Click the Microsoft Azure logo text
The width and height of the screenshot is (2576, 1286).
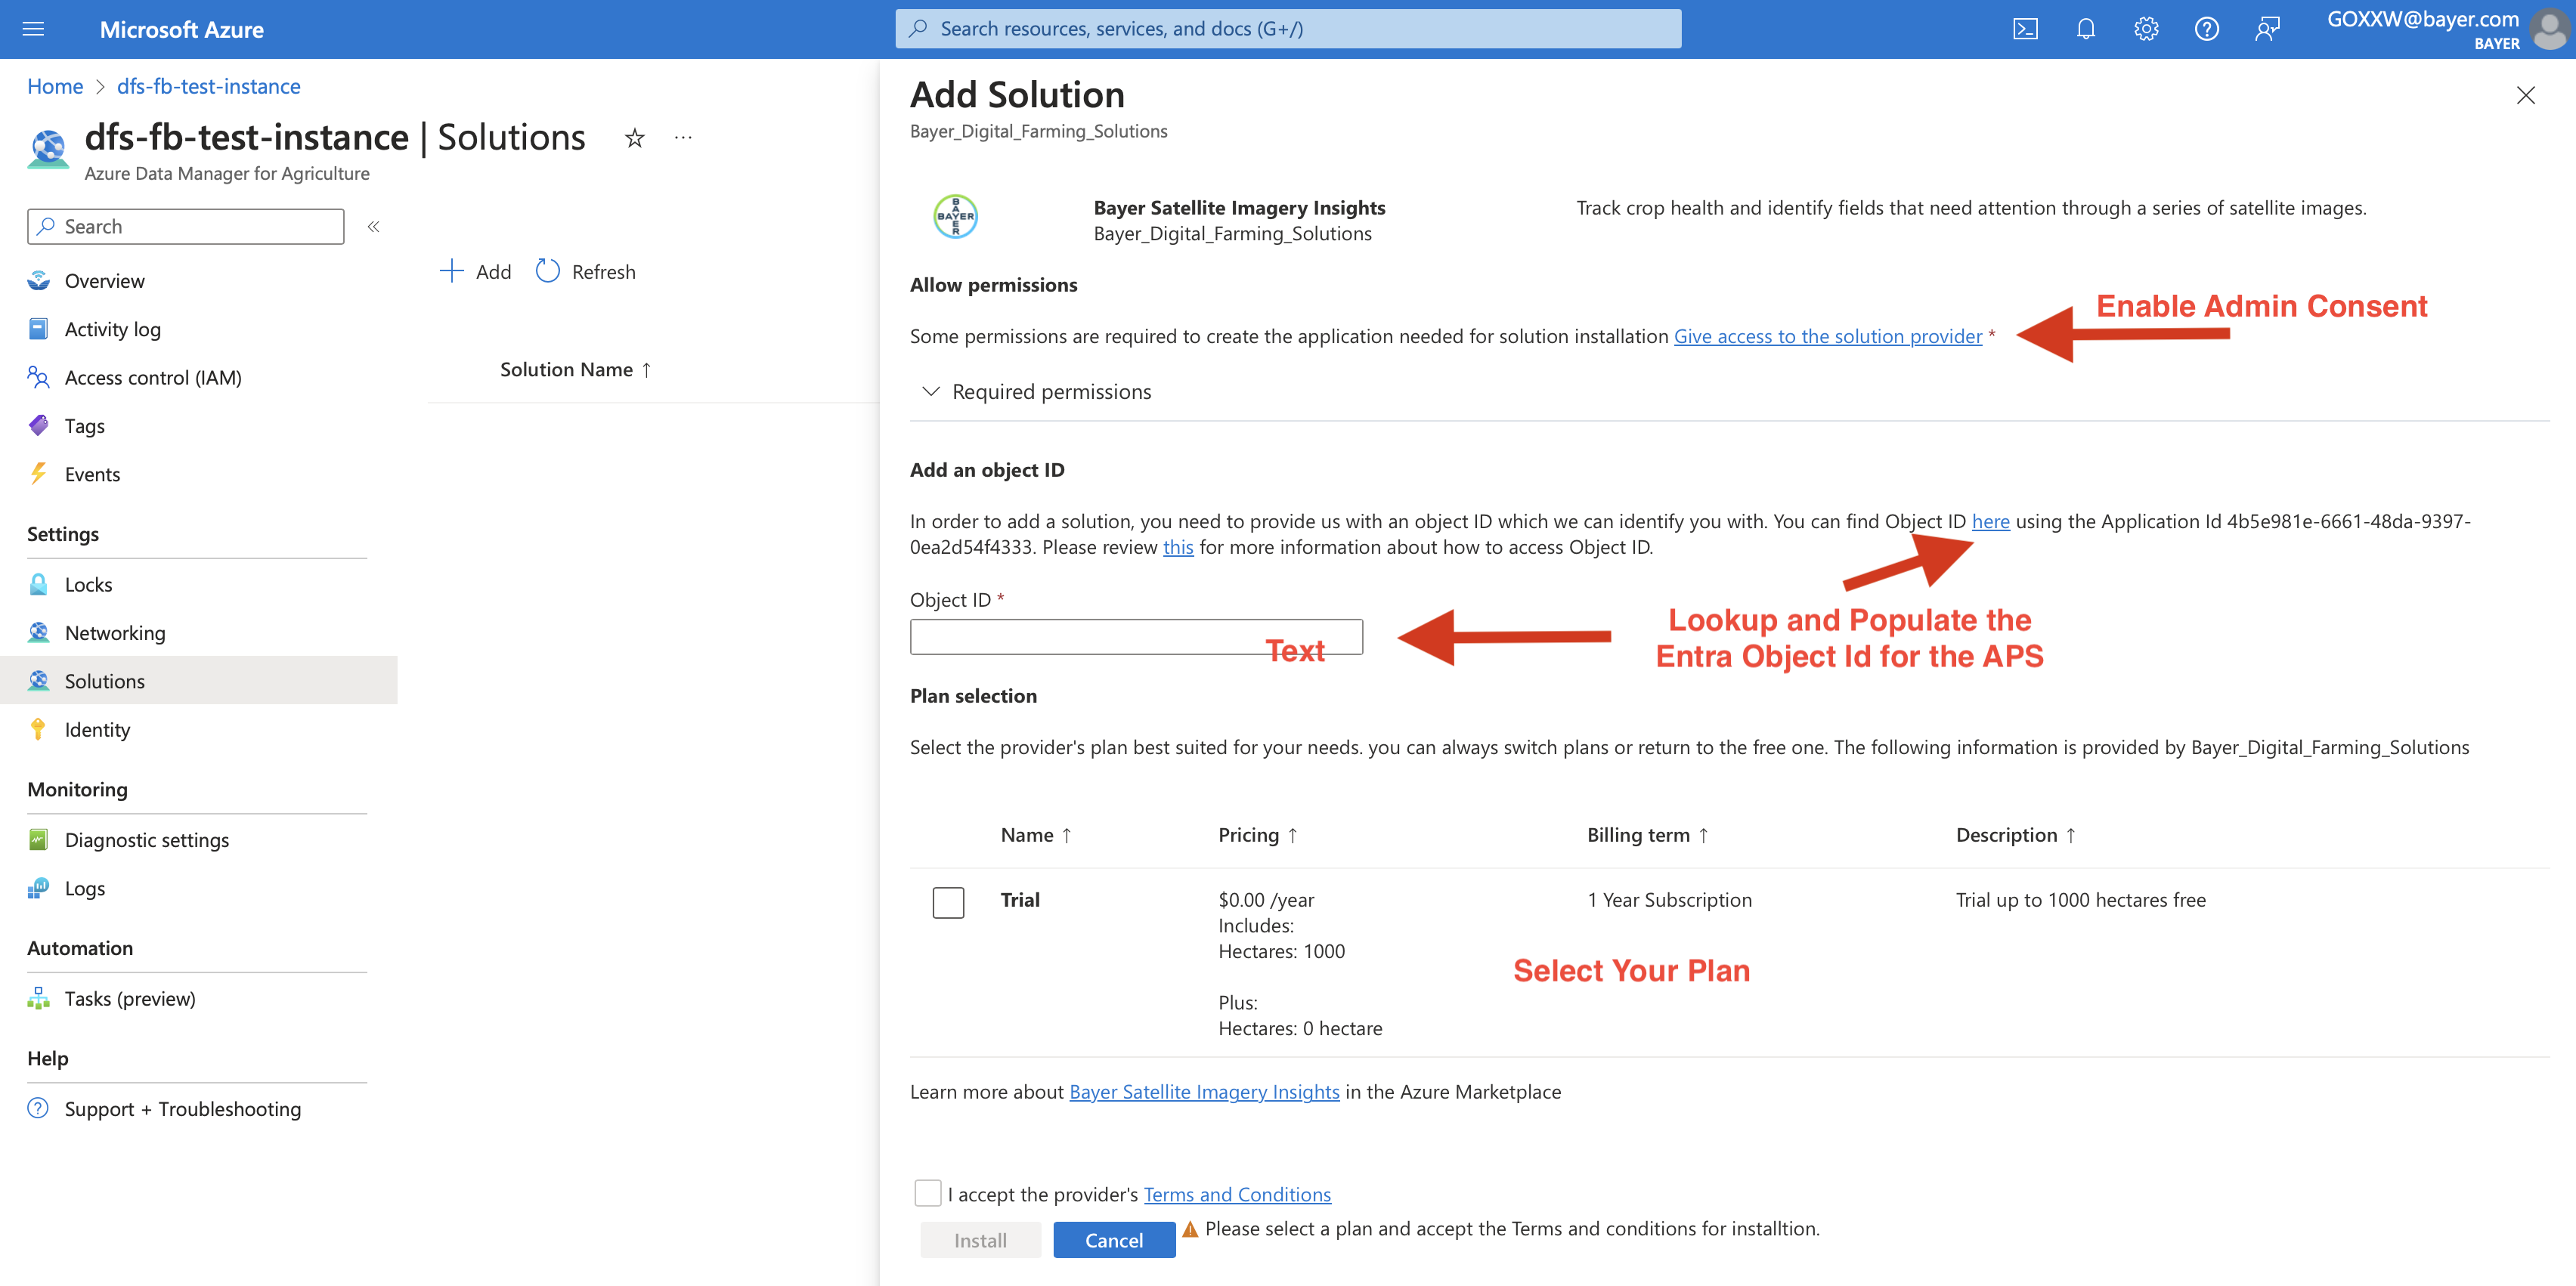pyautogui.click(x=181, y=29)
